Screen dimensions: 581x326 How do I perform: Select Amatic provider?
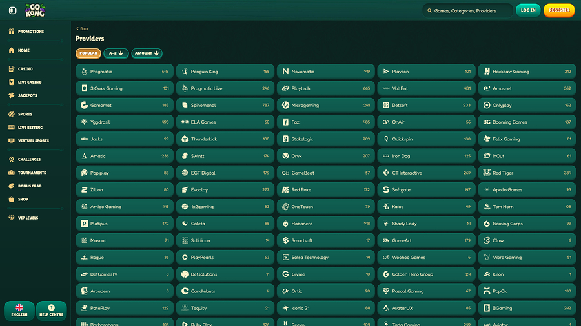point(125,156)
